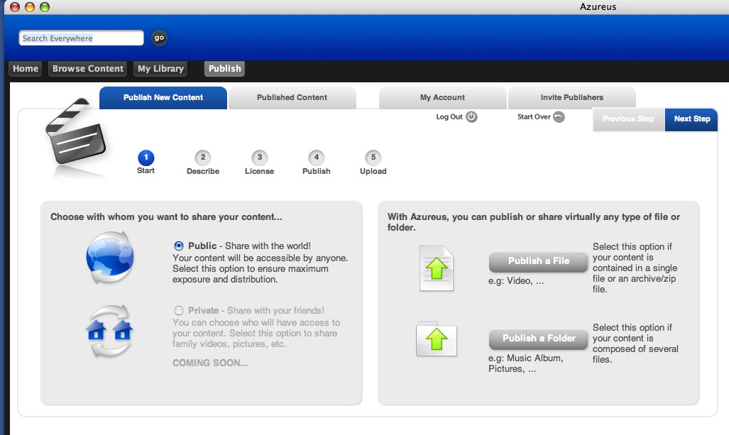Click the Publish a Folder button
The height and width of the screenshot is (435, 729).
pos(538,338)
